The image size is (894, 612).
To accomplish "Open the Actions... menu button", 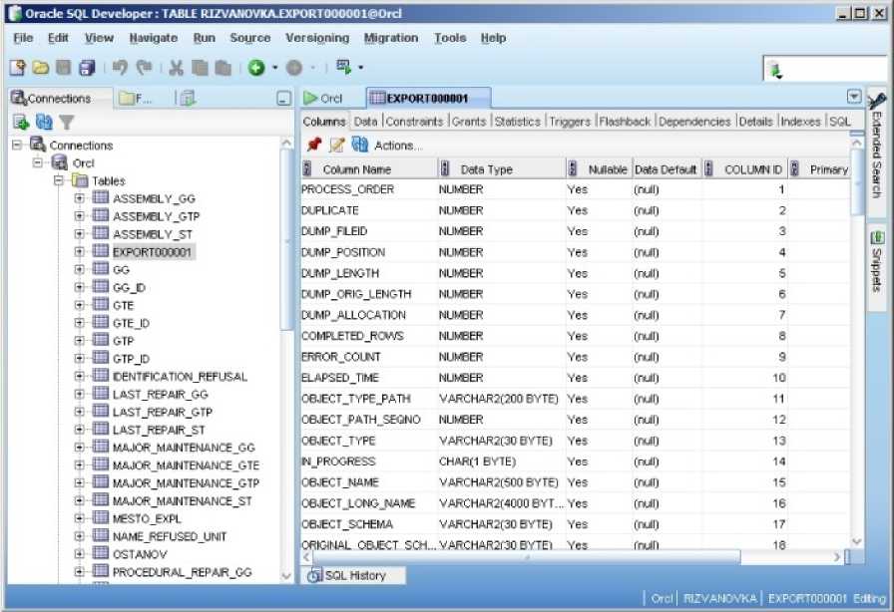I will 398,146.
